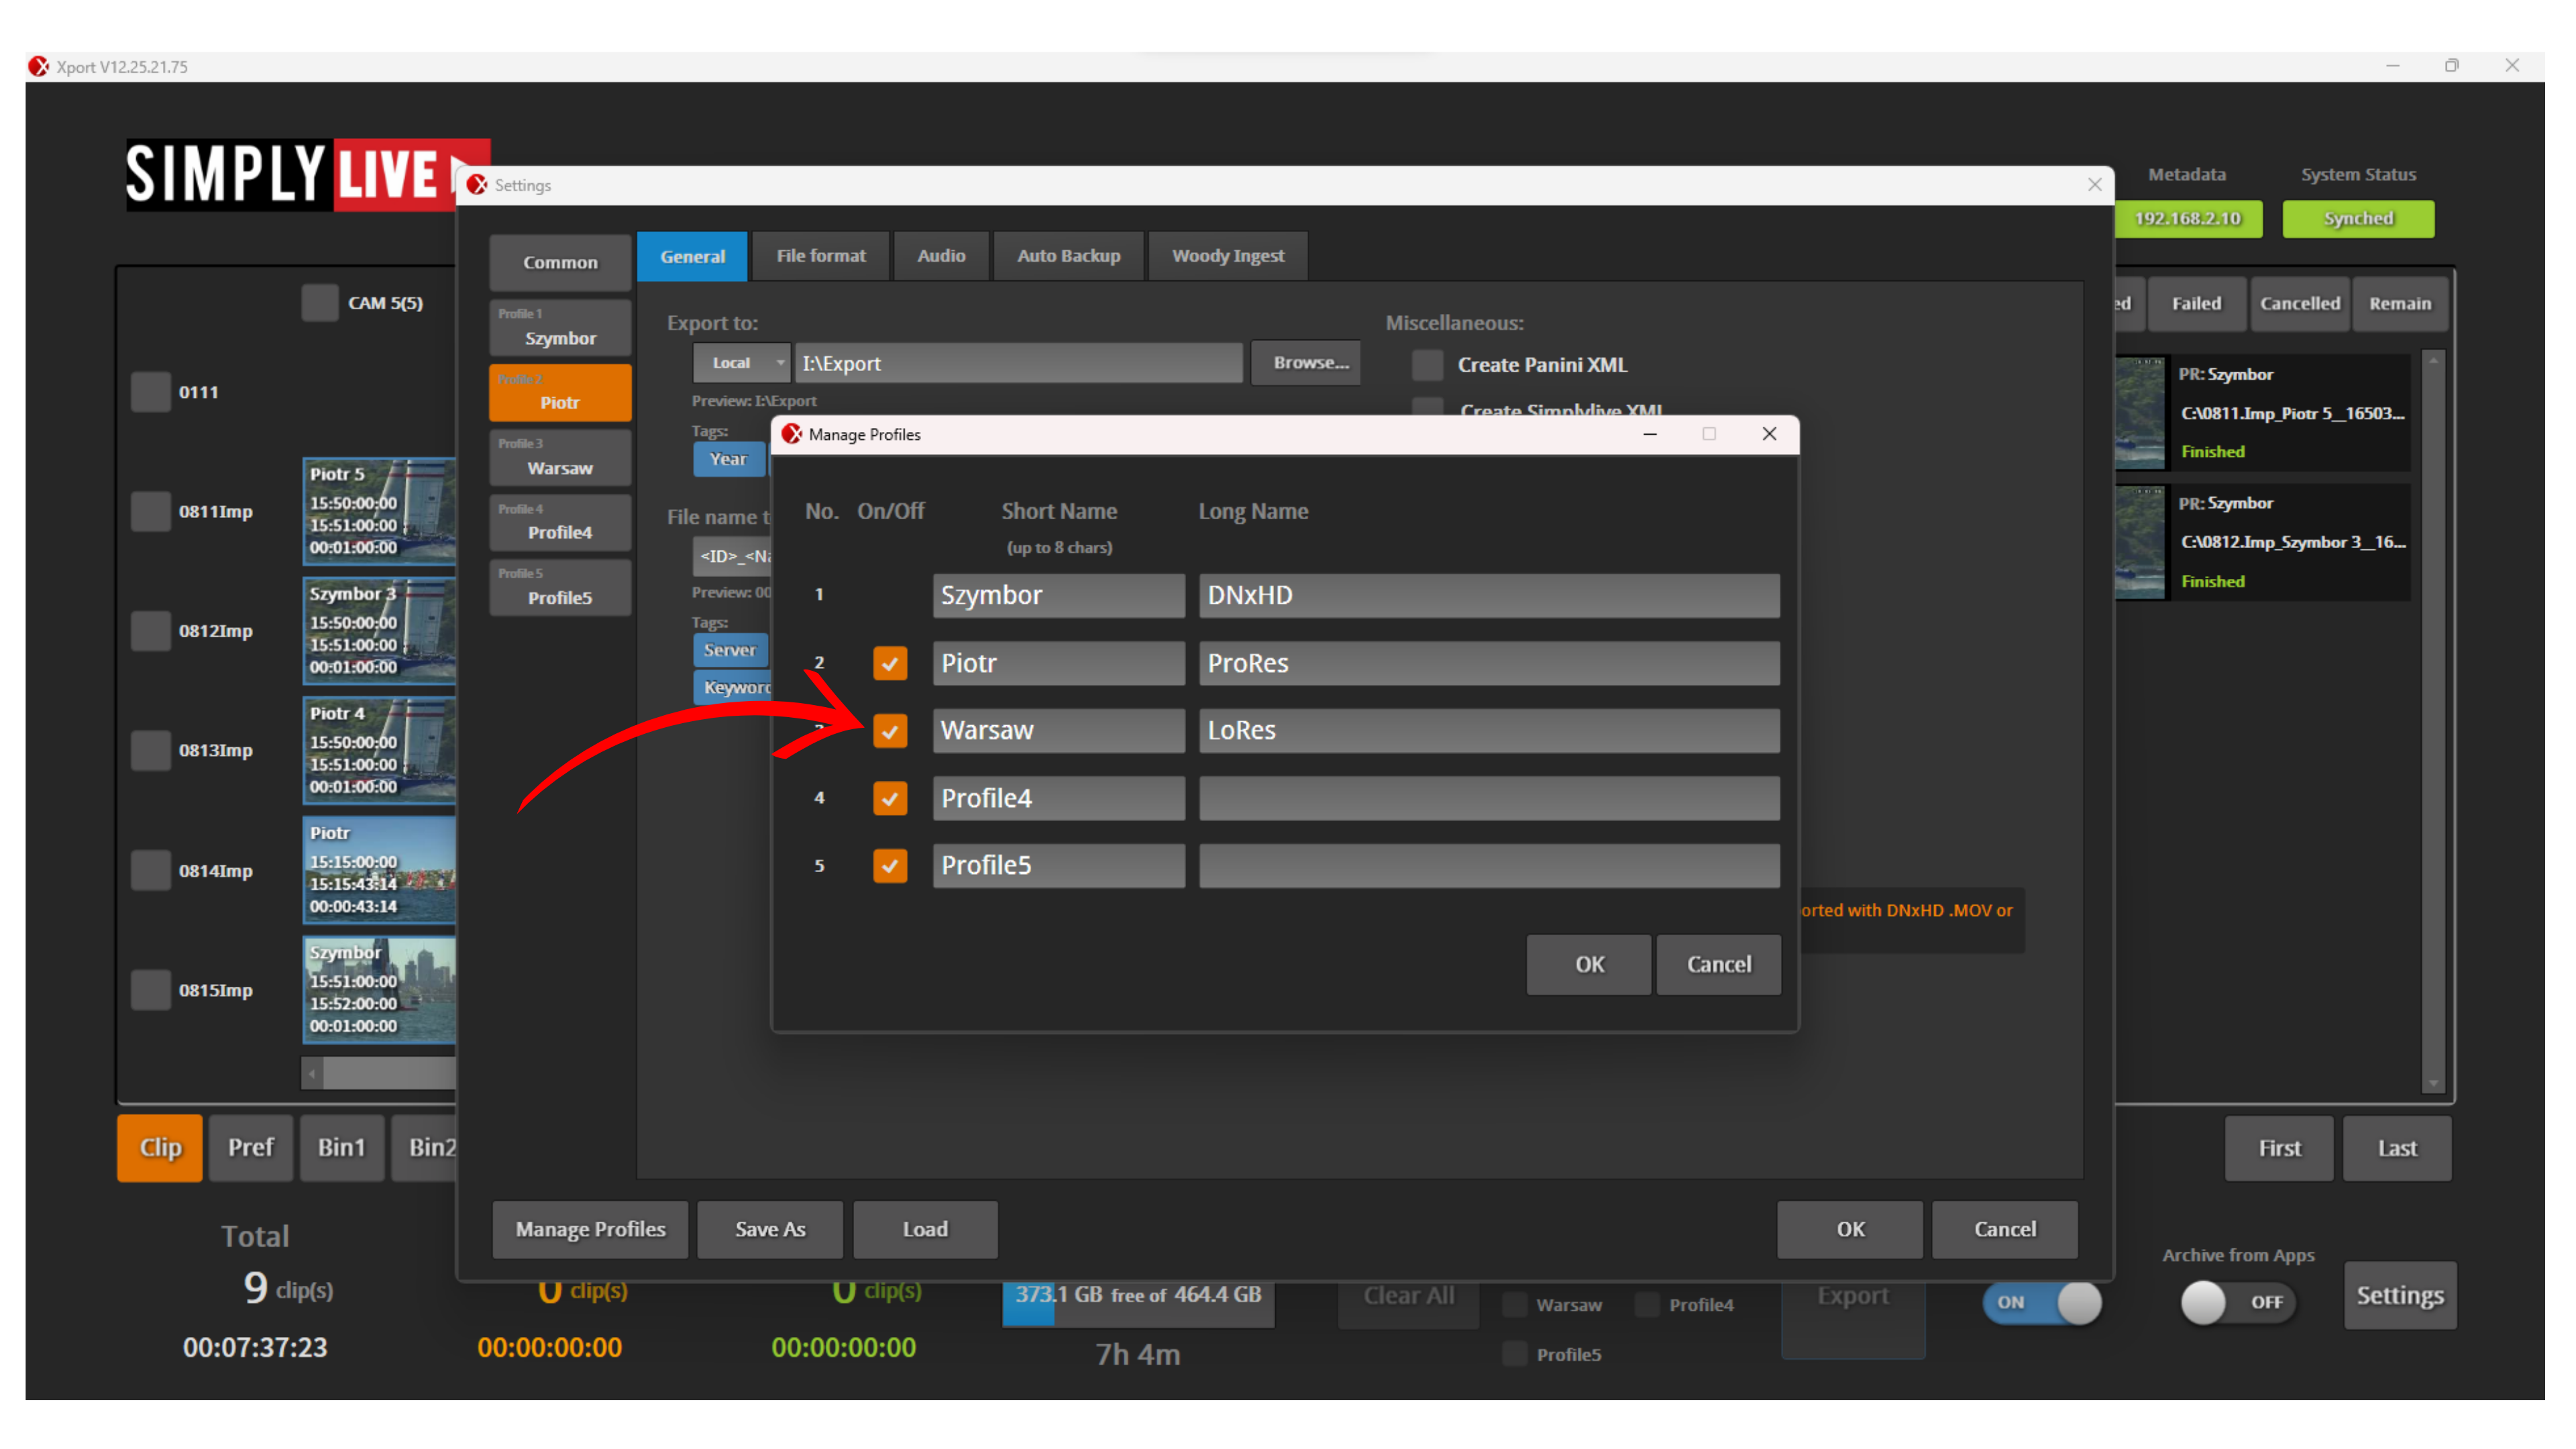Turn on the Archive from Apps toggle
This screenshot has height=1449, width=2576.
(x=2238, y=1302)
